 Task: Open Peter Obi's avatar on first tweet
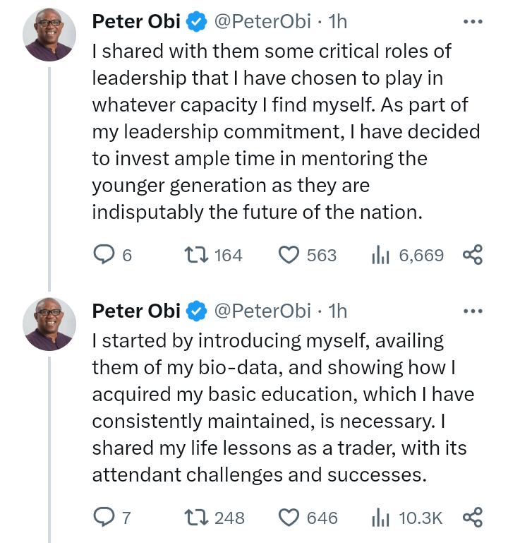pyautogui.click(x=48, y=36)
